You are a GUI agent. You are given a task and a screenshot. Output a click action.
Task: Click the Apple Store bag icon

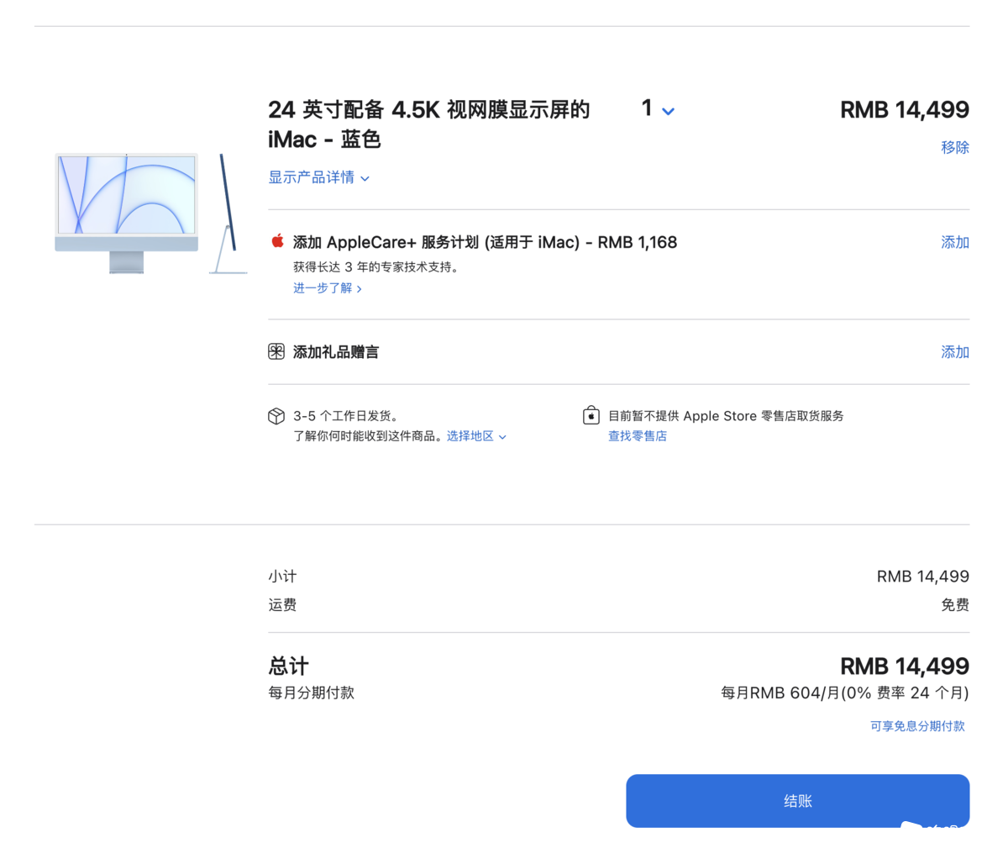click(x=591, y=415)
